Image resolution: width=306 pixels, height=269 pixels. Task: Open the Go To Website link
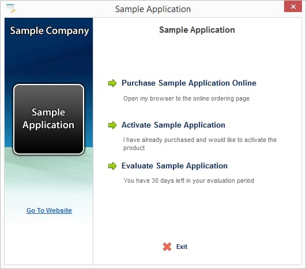tap(49, 210)
